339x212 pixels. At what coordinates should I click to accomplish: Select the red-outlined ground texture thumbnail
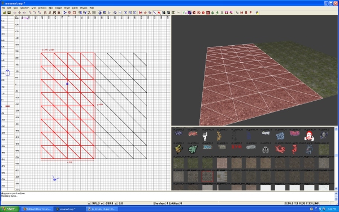[207, 176]
